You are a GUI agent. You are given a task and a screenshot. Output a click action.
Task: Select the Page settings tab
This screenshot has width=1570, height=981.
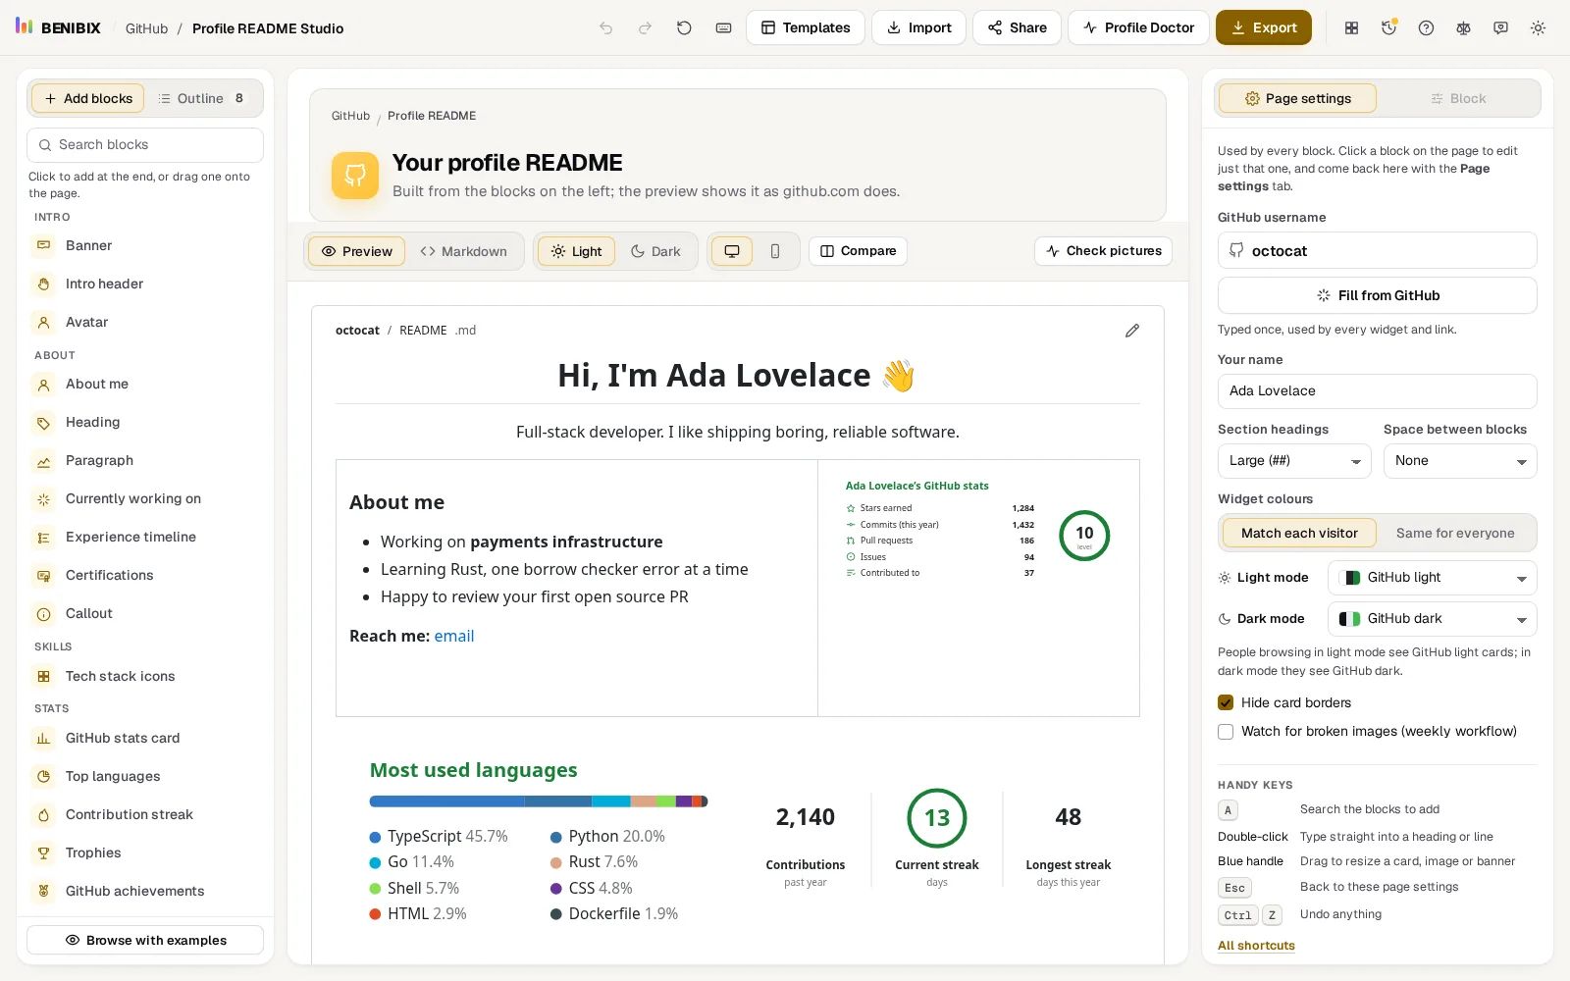[x=1297, y=98]
